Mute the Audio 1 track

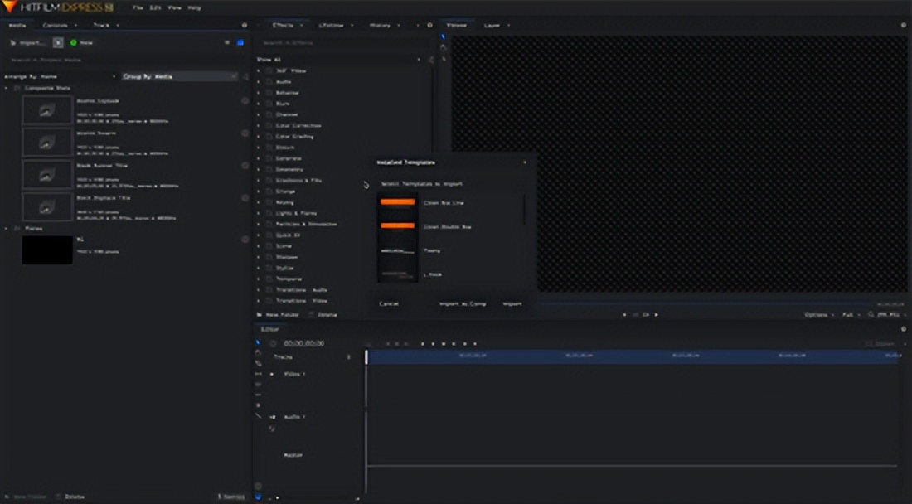click(x=272, y=417)
